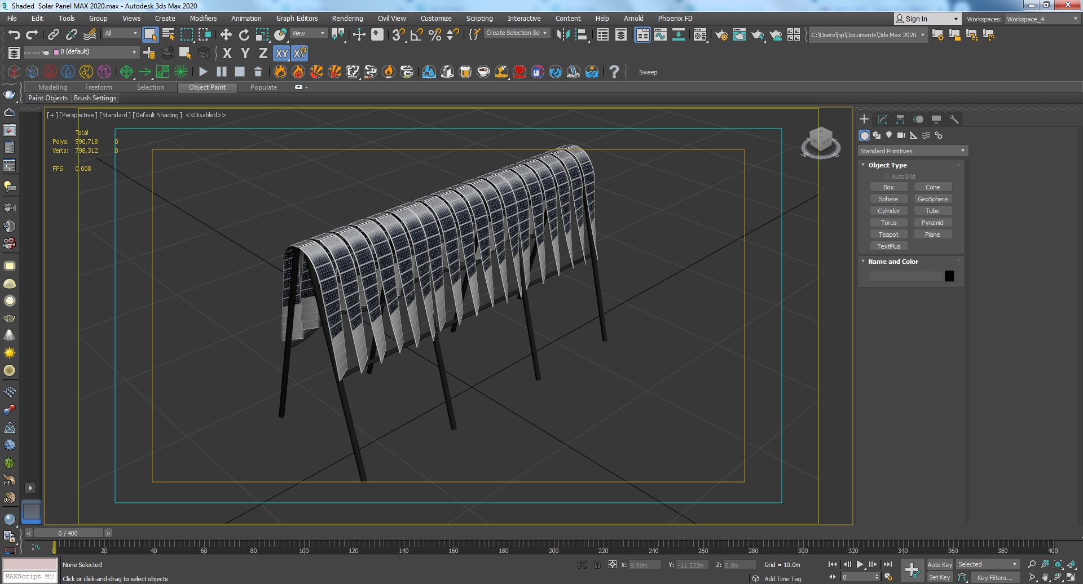
Task: Click the object name input field
Action: pos(905,276)
